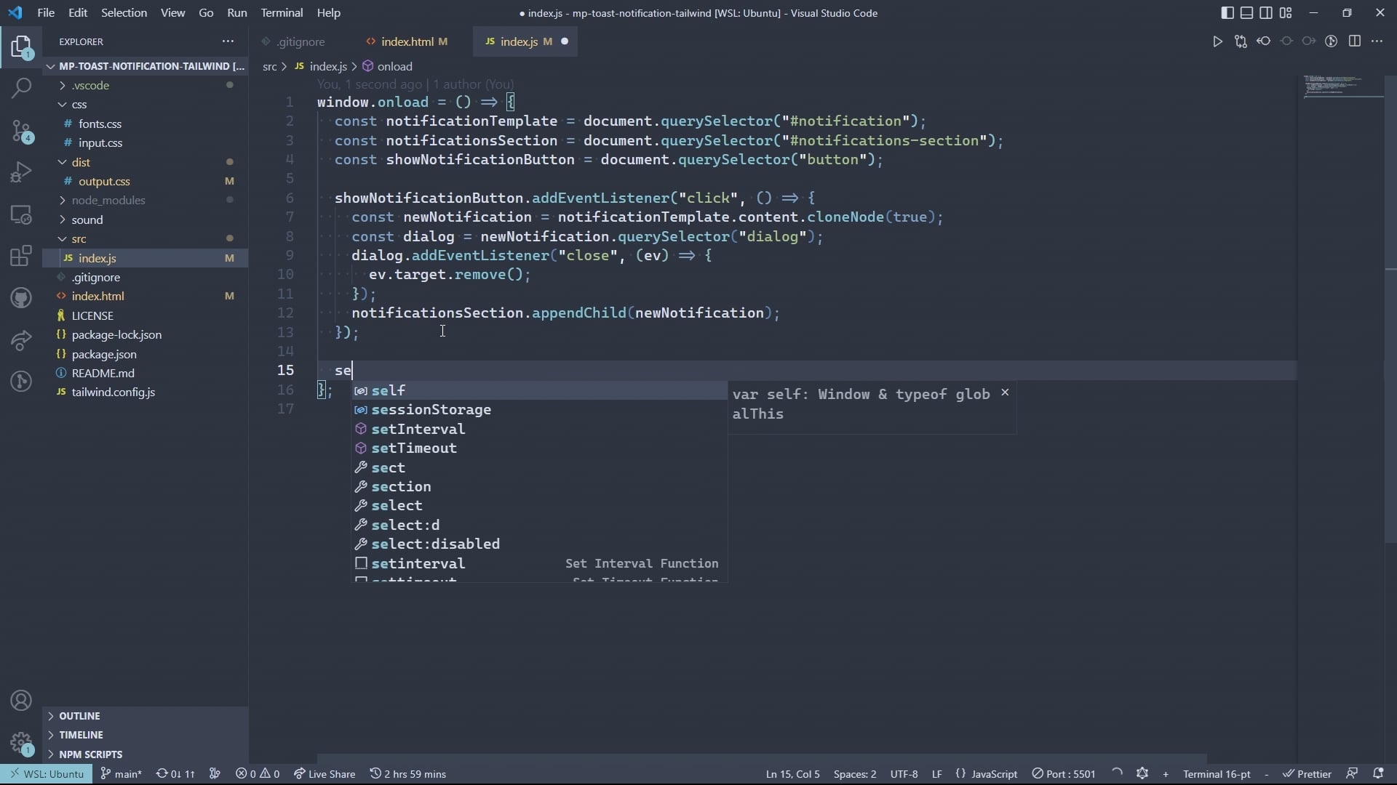Viewport: 1397px width, 785px height.
Task: Open notifications bell in status bar
Action: pyautogui.click(x=1377, y=773)
